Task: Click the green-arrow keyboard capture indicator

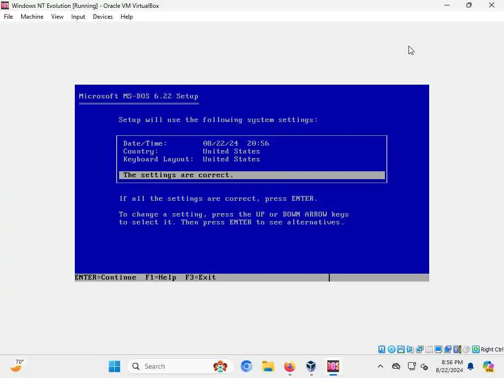Action: click(x=476, y=349)
